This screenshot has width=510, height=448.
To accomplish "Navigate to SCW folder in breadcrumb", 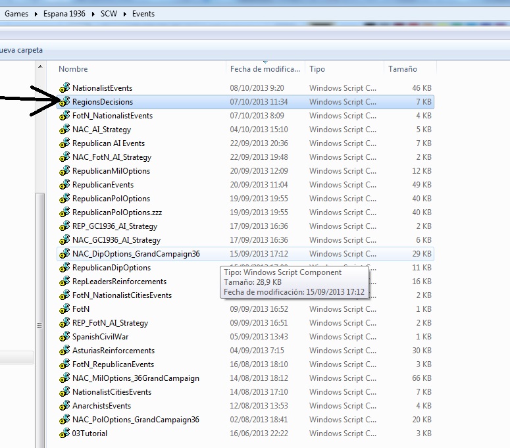I will [x=109, y=13].
